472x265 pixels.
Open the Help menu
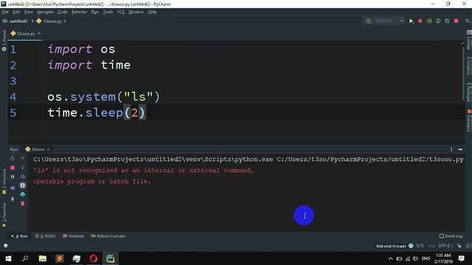(152, 12)
